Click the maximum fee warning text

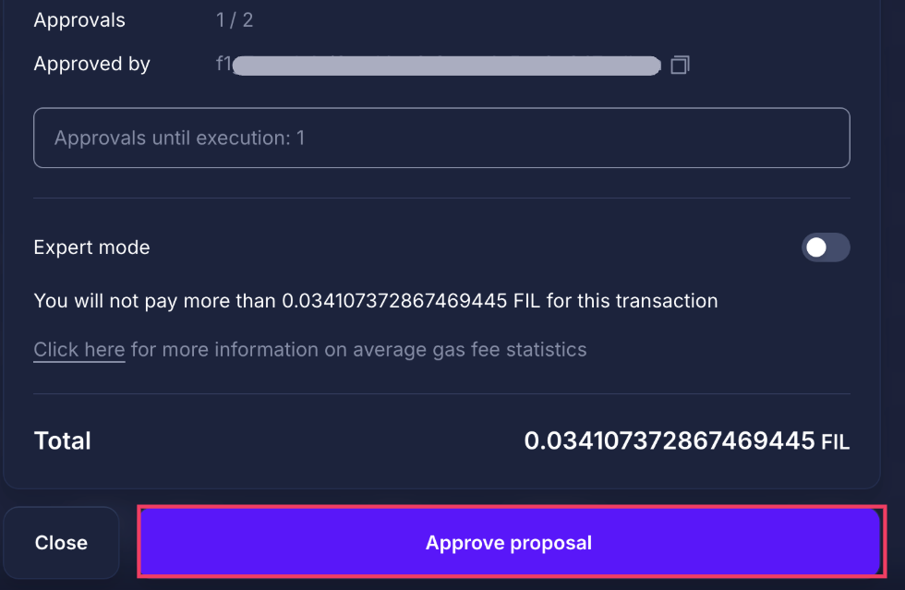375,300
